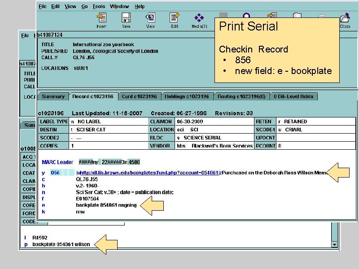Open the Go menu
Screen dimensions: 359x269
click(84, 6)
